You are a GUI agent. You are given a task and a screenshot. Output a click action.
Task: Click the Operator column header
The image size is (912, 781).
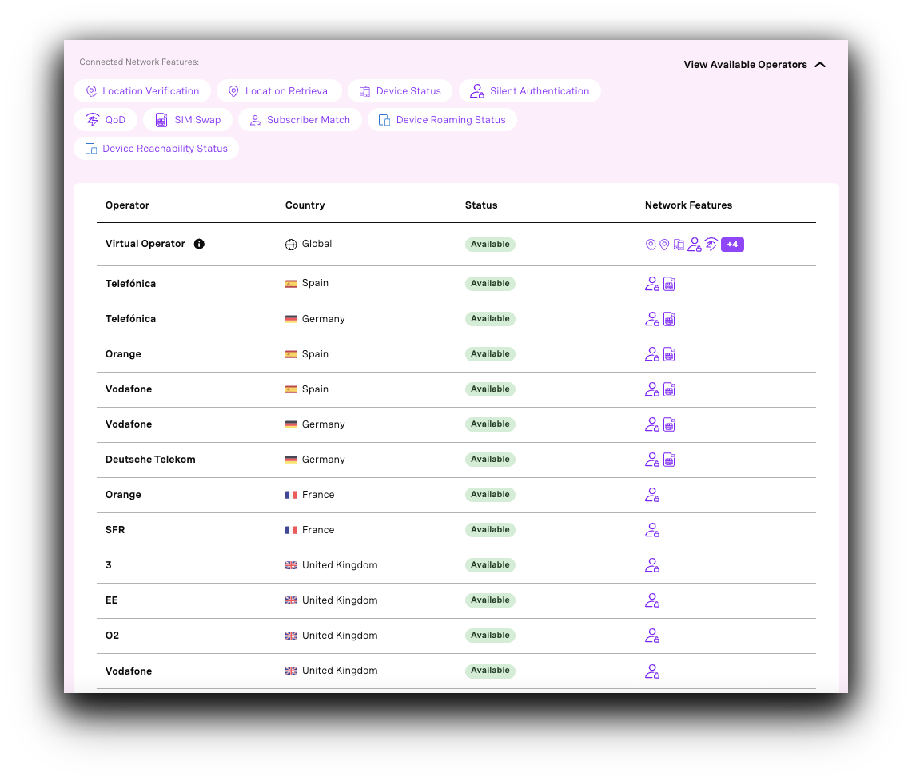(x=127, y=205)
